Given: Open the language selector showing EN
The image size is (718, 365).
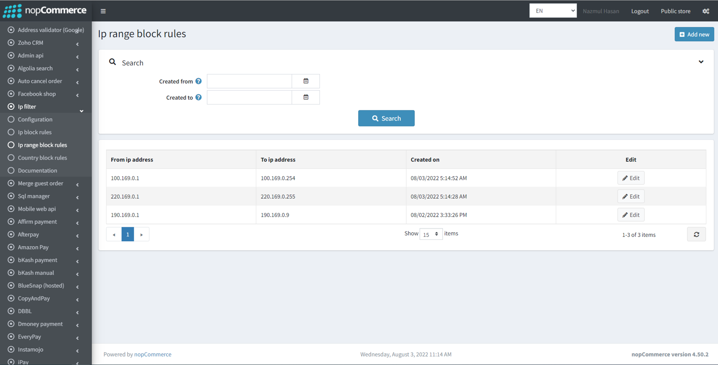Looking at the screenshot, I should 553,11.
